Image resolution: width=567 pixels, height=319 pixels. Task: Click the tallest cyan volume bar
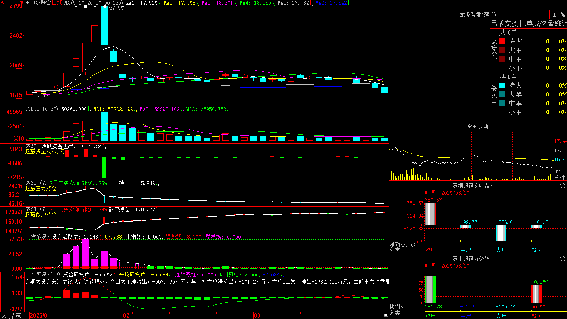point(104,127)
